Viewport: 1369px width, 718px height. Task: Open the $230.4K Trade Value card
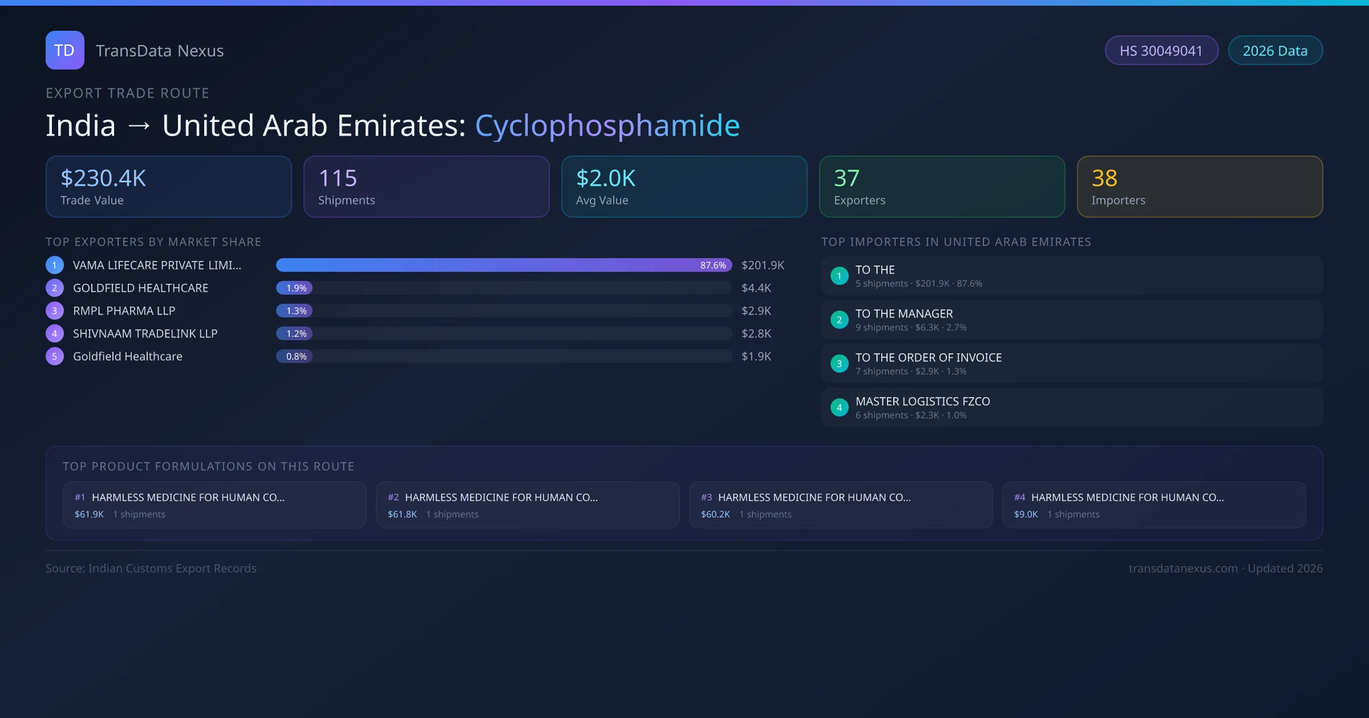tap(168, 187)
